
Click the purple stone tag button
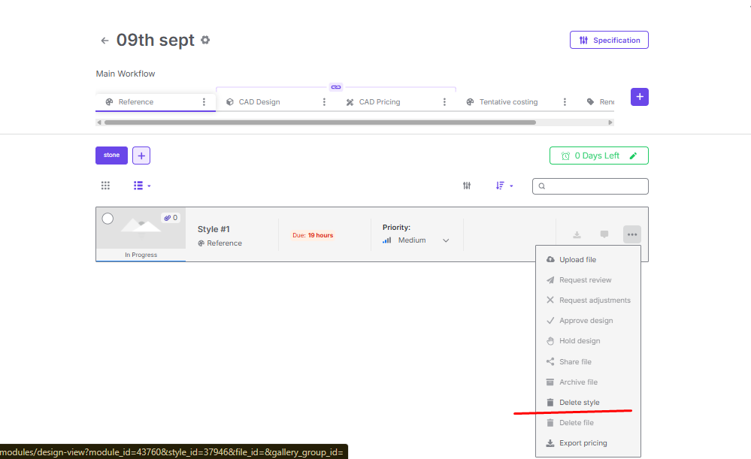111,156
